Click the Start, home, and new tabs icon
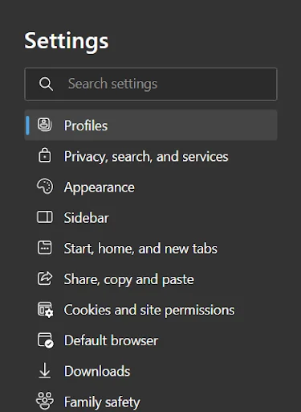 [45, 248]
